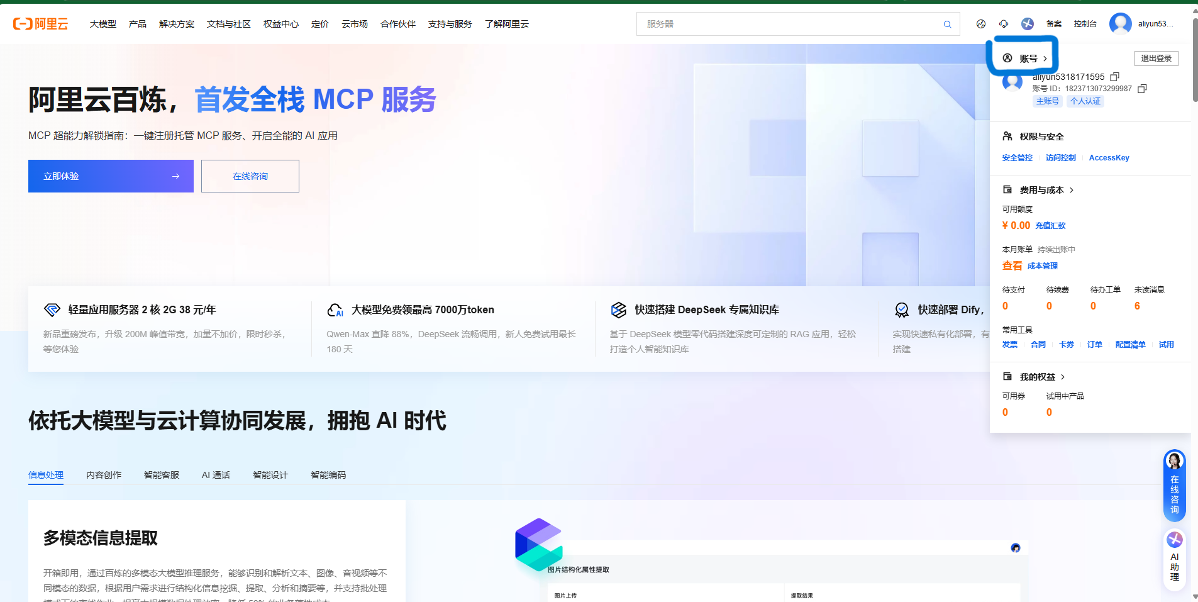Copy the 账号 ID number

[x=1142, y=89]
